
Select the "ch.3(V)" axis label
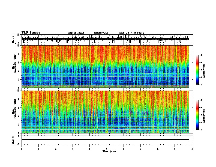tap(13, 140)
